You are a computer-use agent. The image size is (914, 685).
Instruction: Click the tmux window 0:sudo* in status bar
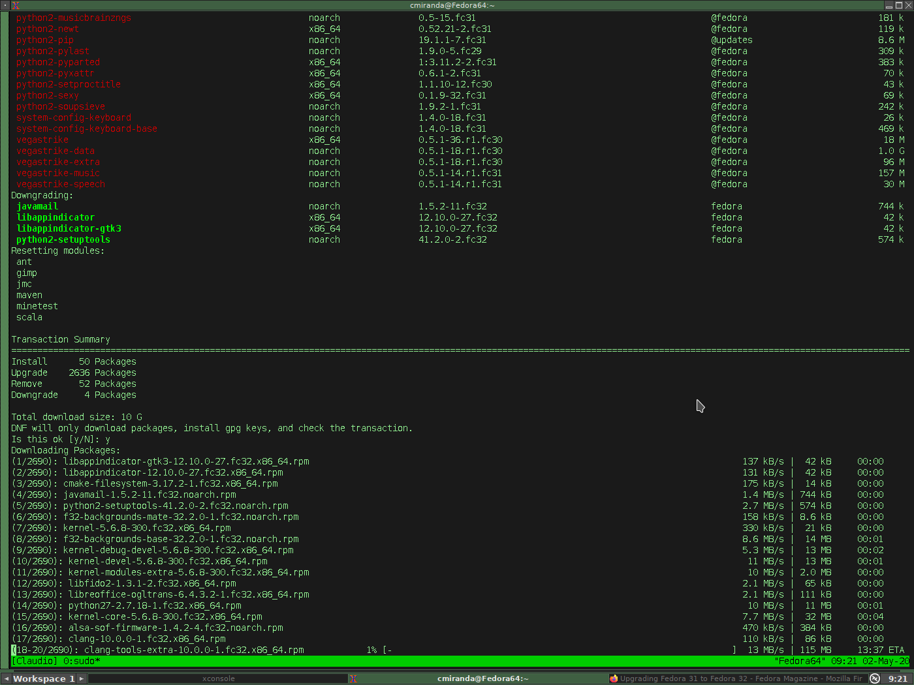pos(81,661)
